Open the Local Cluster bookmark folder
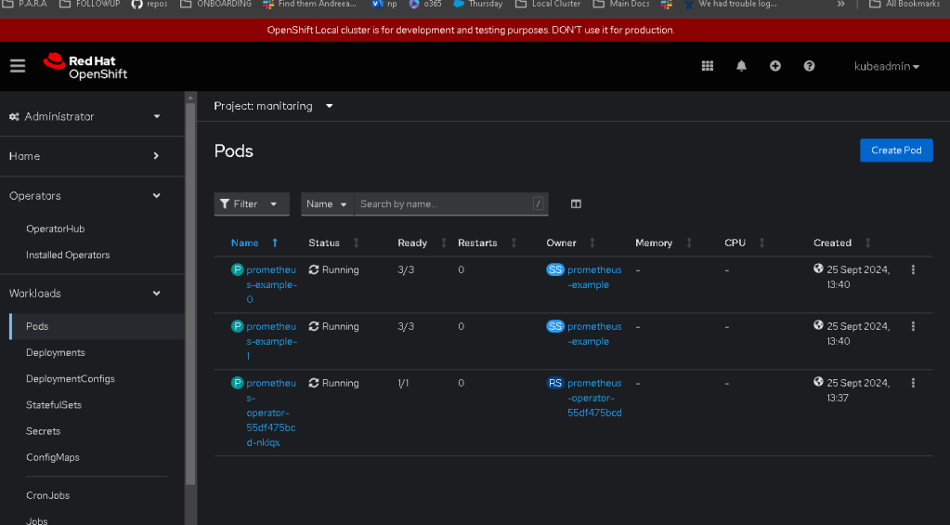 click(x=548, y=5)
